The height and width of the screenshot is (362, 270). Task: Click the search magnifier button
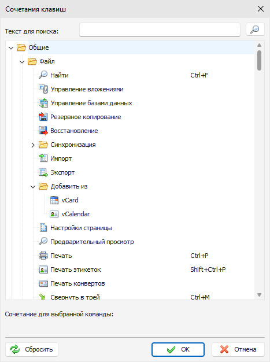[255, 29]
